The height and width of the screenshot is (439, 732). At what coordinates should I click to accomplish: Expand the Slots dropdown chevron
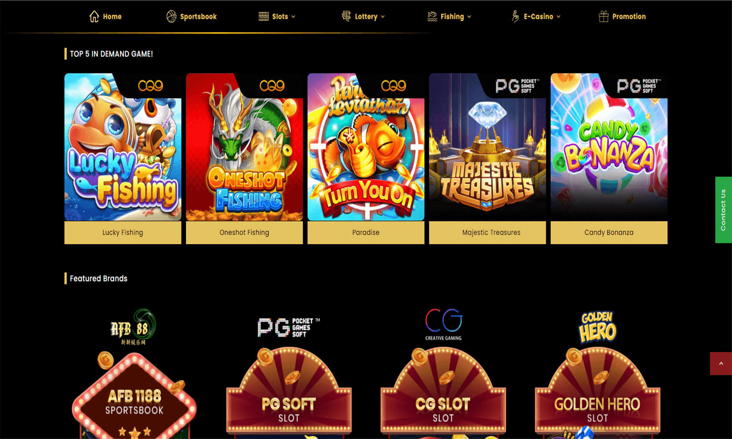[x=293, y=17]
